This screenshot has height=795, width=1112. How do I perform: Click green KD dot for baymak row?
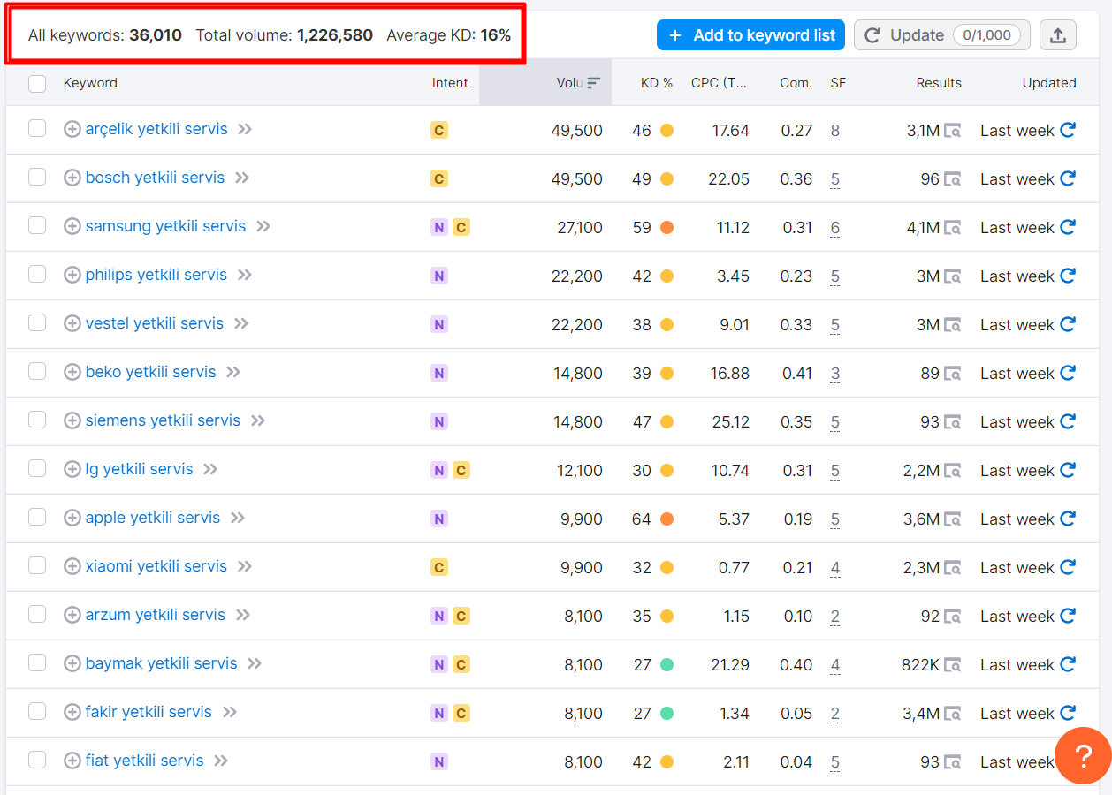pos(666,665)
